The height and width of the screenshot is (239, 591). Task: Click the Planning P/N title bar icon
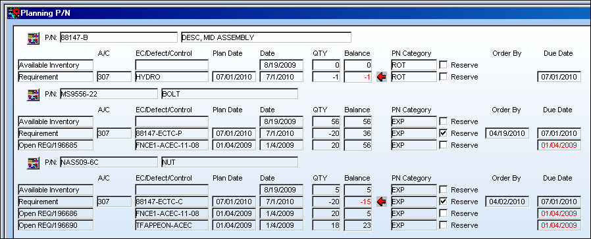tap(14, 13)
